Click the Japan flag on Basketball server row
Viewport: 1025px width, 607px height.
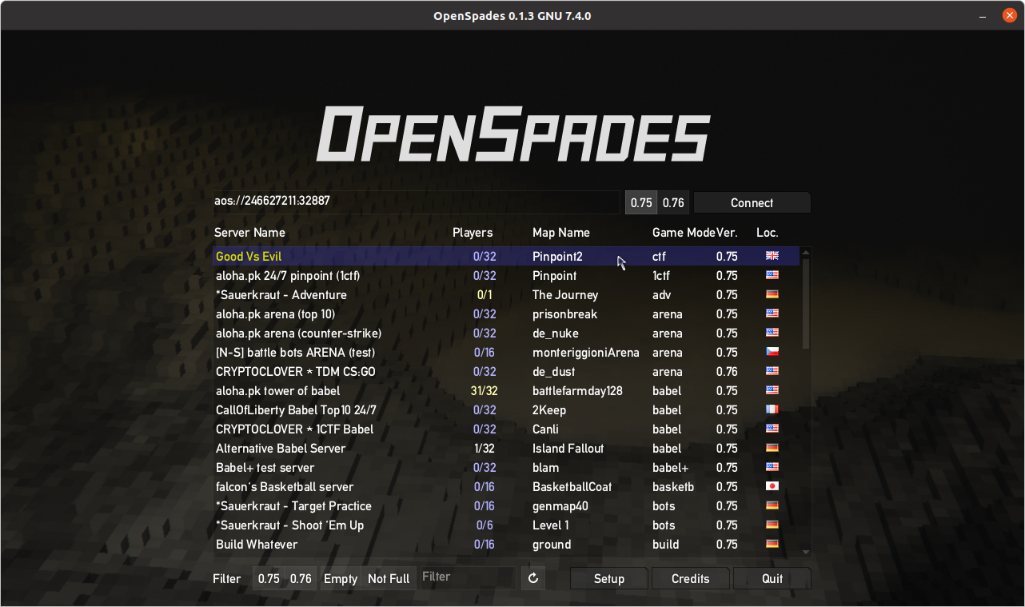click(x=772, y=486)
